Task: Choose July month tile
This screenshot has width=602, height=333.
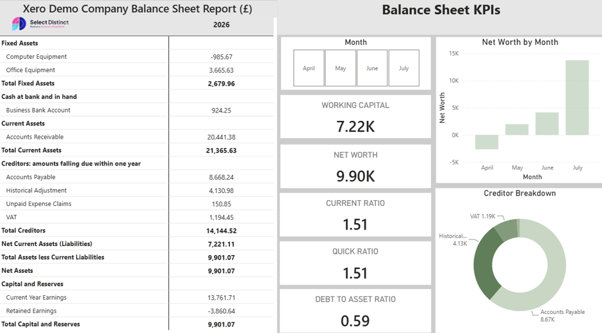Action: pos(404,68)
